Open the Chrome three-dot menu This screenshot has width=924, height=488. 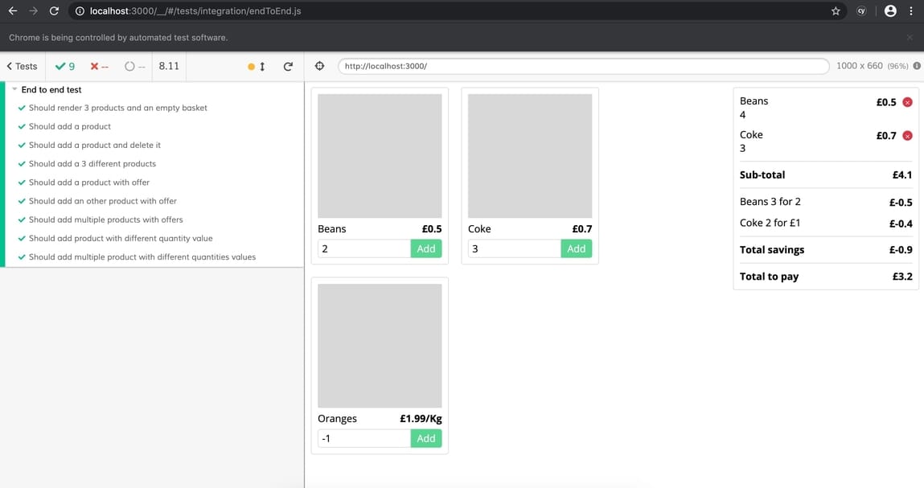(911, 11)
